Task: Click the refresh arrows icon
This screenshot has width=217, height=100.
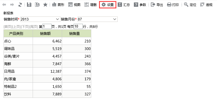Action: (20, 5)
